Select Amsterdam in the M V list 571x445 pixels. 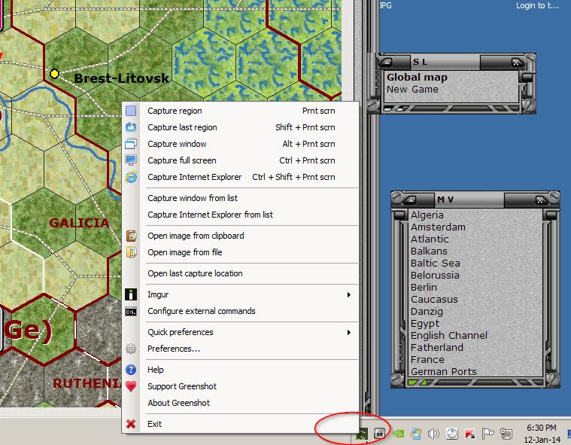438,227
